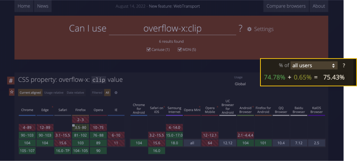Screen dimensions: 357x161
Task: Click Opera Mobile 64 cell
Action: coord(210,143)
